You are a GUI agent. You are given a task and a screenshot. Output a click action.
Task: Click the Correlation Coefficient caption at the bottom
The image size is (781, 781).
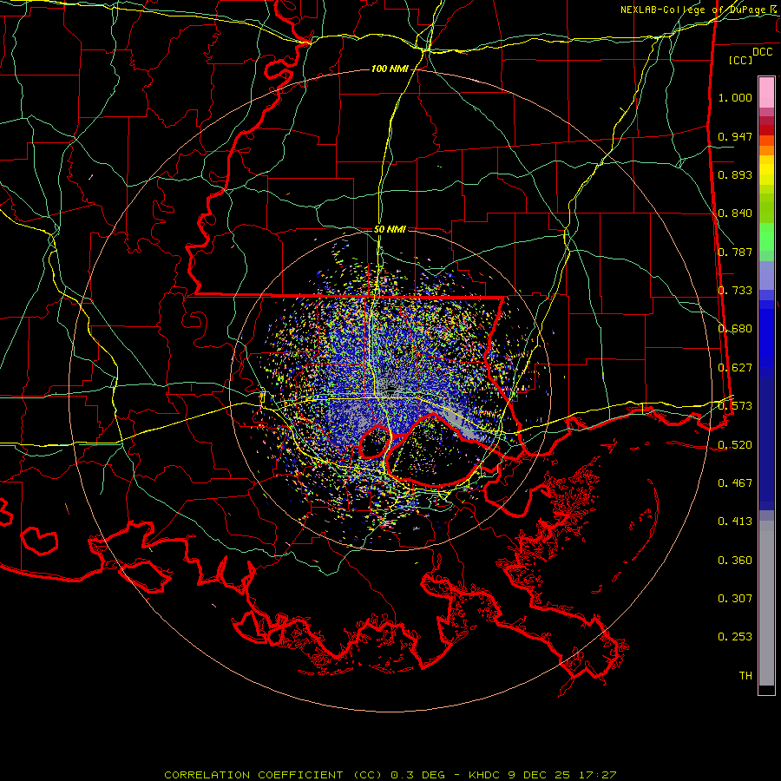[x=390, y=775]
